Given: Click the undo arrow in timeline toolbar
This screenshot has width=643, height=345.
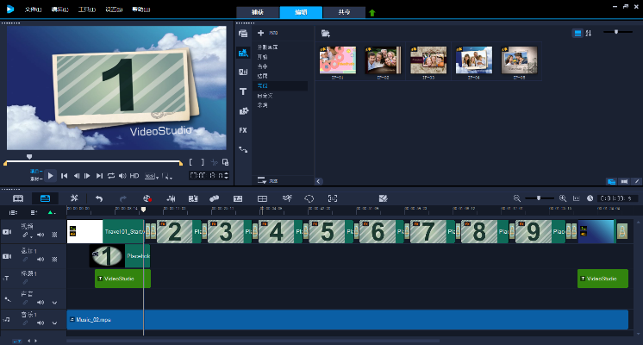Looking at the screenshot, I should [98, 198].
